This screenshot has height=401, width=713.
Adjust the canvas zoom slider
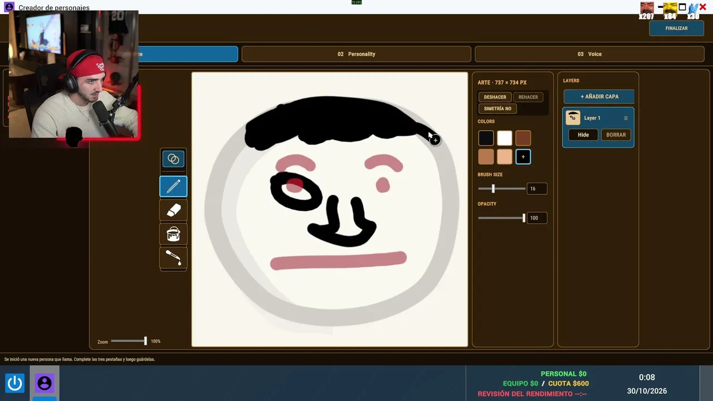[129, 341]
